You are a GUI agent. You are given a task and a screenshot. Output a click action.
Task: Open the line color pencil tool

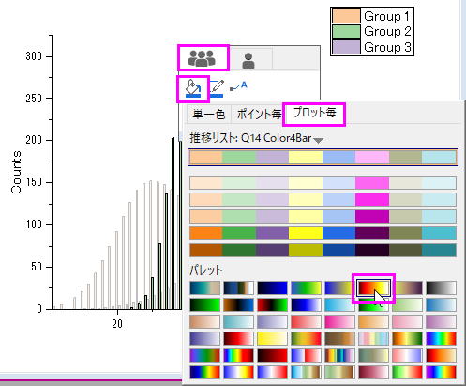pyautogui.click(x=217, y=88)
